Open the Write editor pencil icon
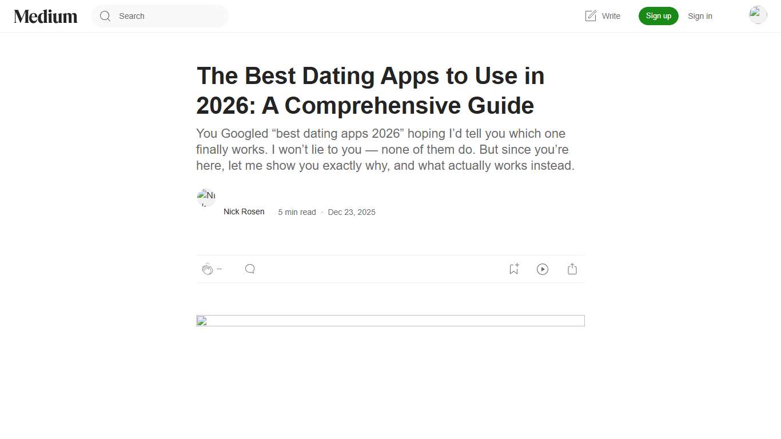The width and height of the screenshot is (781, 439). pyautogui.click(x=591, y=16)
